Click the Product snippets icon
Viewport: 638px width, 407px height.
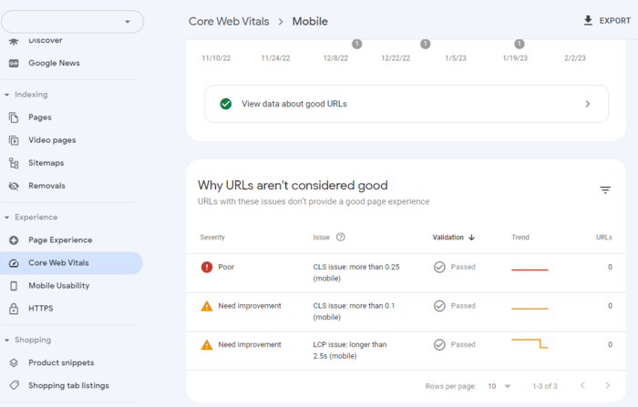14,362
